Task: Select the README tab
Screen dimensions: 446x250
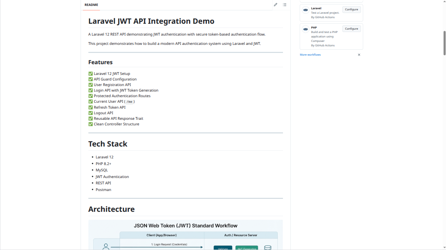Action: click(91, 5)
